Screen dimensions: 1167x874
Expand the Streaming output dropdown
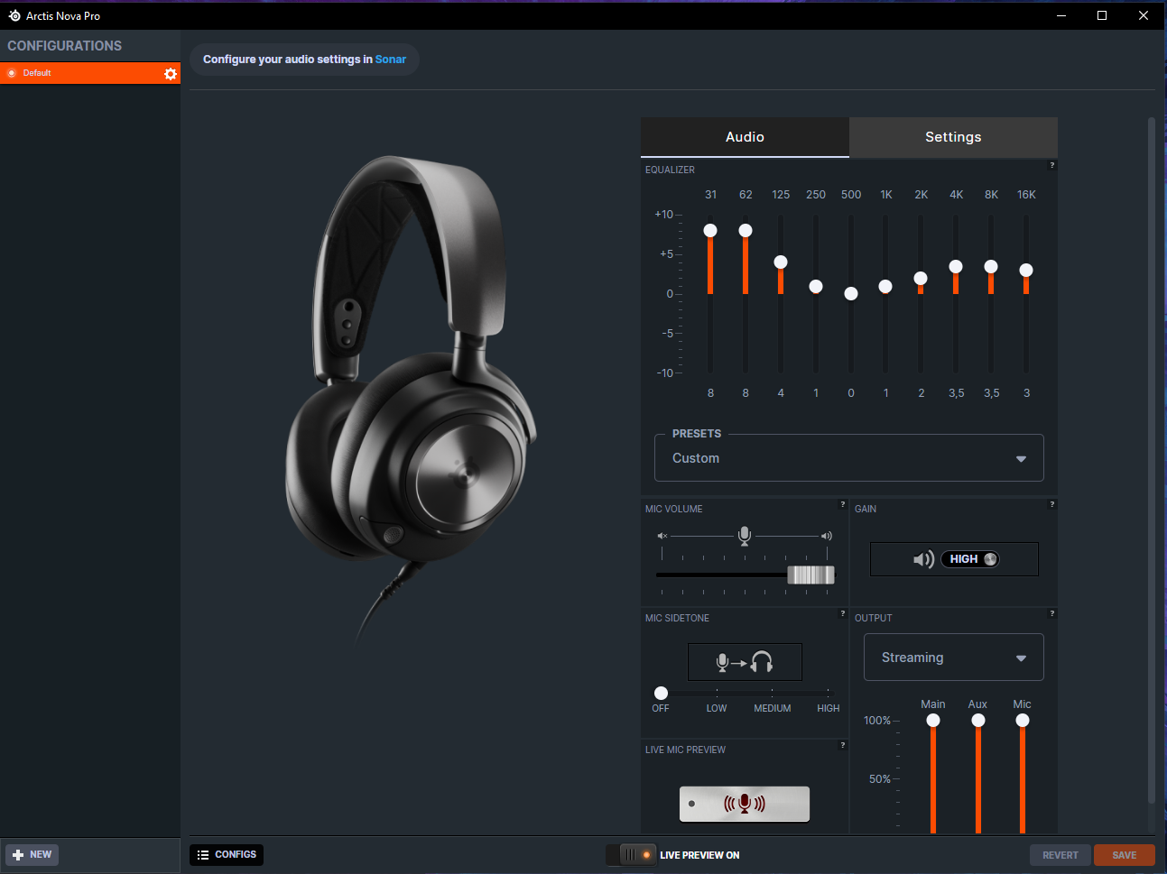[954, 658]
